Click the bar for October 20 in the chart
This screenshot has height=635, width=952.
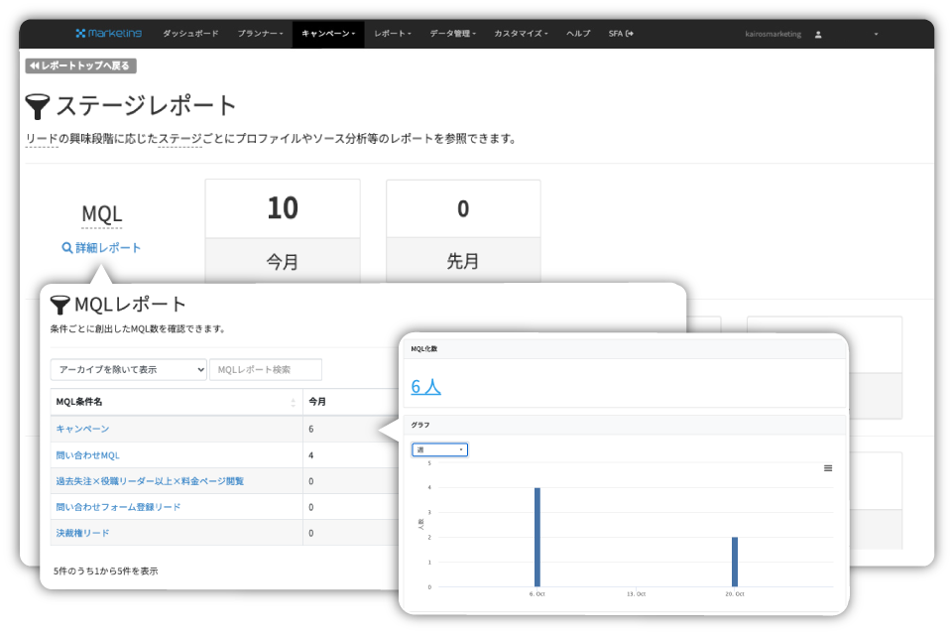(734, 559)
